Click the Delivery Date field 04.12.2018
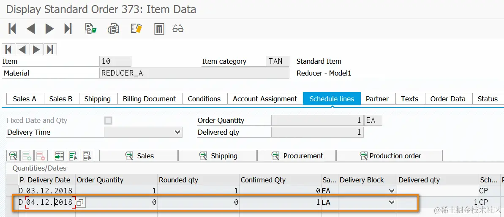 (49, 202)
